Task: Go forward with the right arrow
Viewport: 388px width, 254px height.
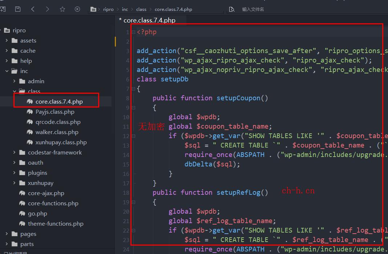Action: (48, 9)
